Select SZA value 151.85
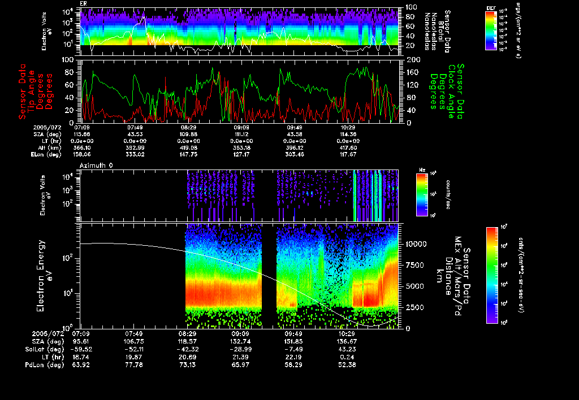Image resolution: width=579 pixels, height=400 pixels. click(293, 342)
